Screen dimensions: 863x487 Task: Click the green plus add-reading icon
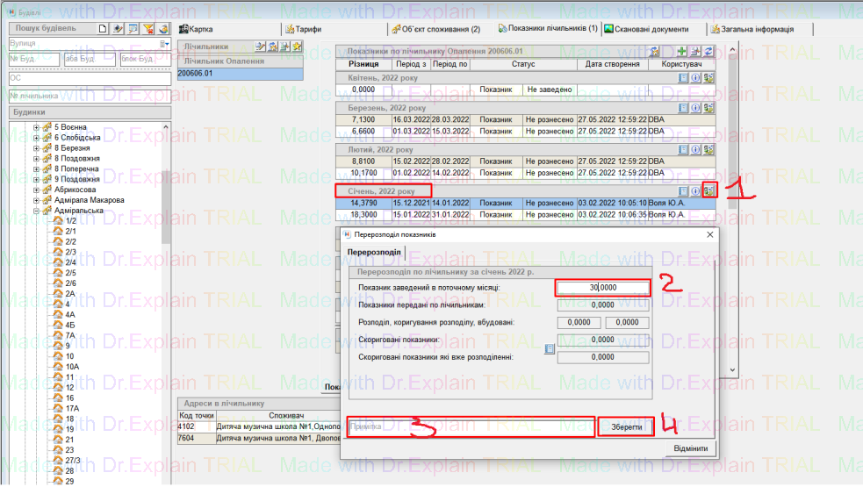681,53
